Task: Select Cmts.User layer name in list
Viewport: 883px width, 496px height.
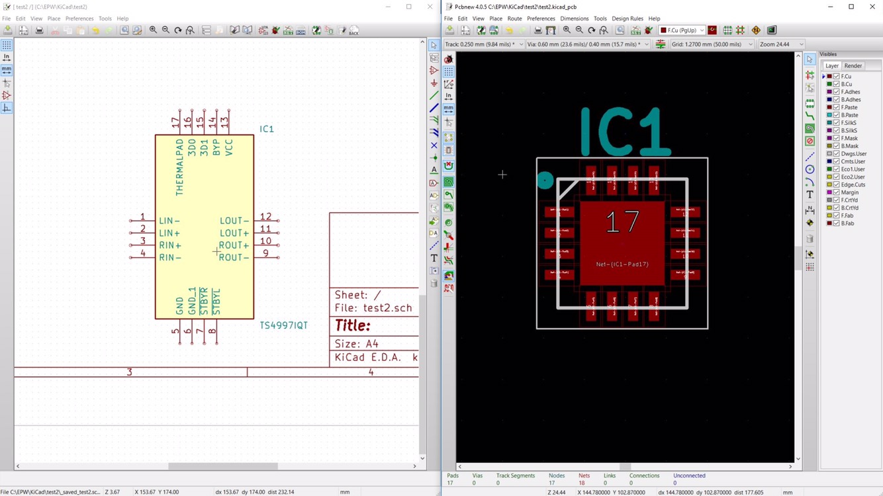Action: click(853, 161)
